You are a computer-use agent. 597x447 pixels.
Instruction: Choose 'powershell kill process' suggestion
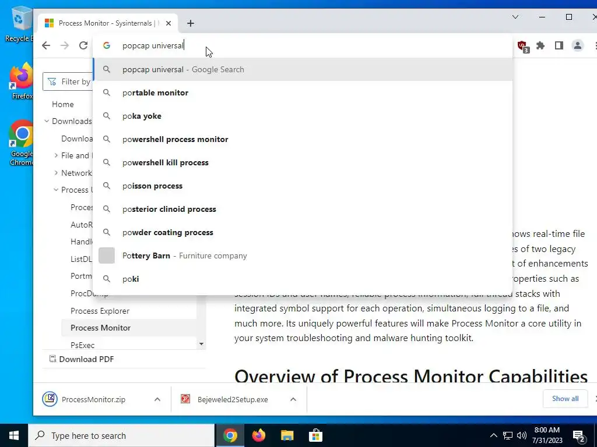point(303,162)
